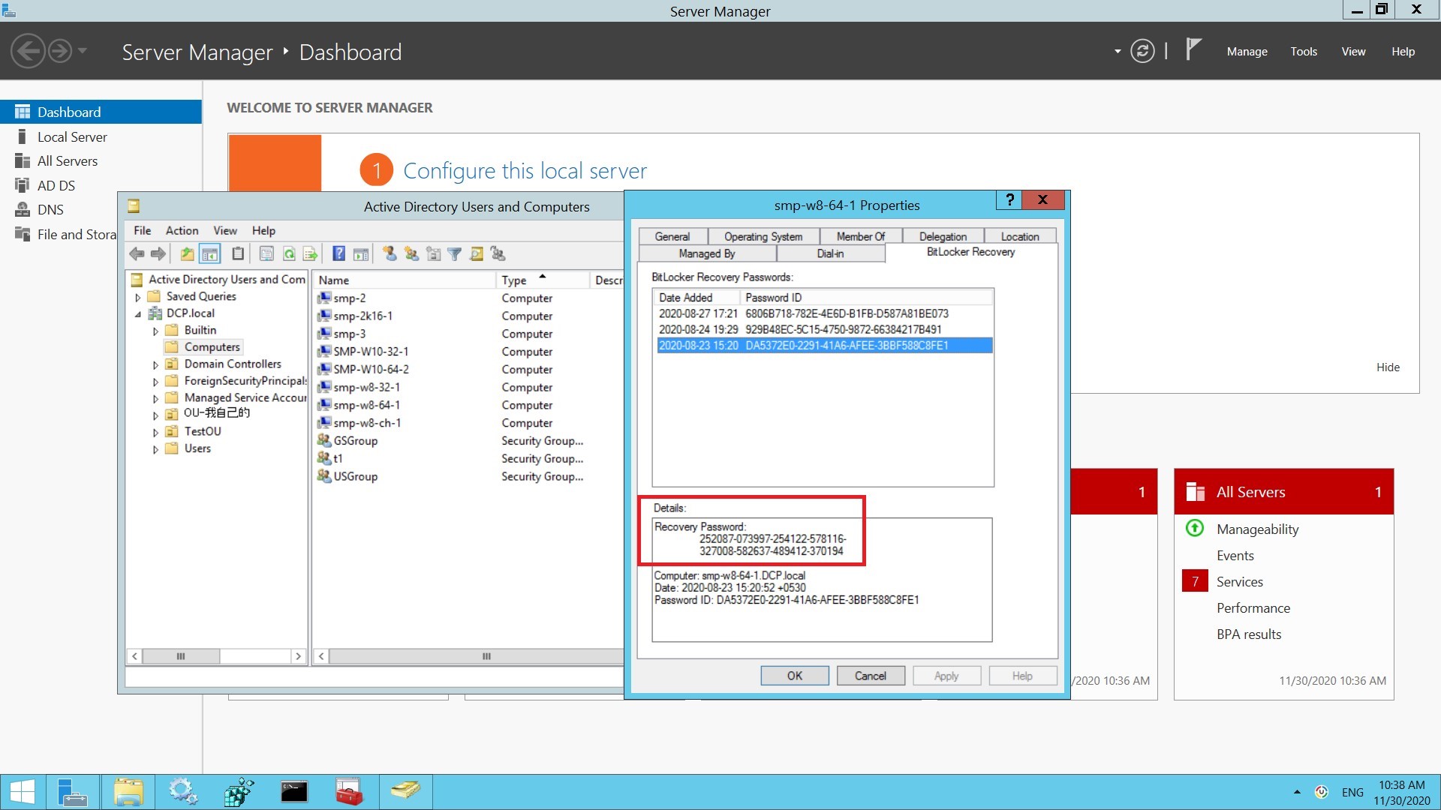Viewport: 1441px width, 810px height.
Task: Create a new group with toolbar icon
Action: tap(411, 254)
